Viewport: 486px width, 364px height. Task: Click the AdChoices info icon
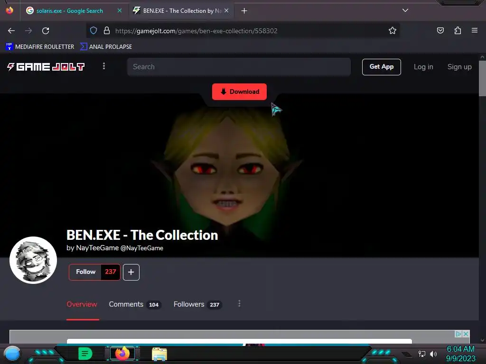[x=458, y=334]
